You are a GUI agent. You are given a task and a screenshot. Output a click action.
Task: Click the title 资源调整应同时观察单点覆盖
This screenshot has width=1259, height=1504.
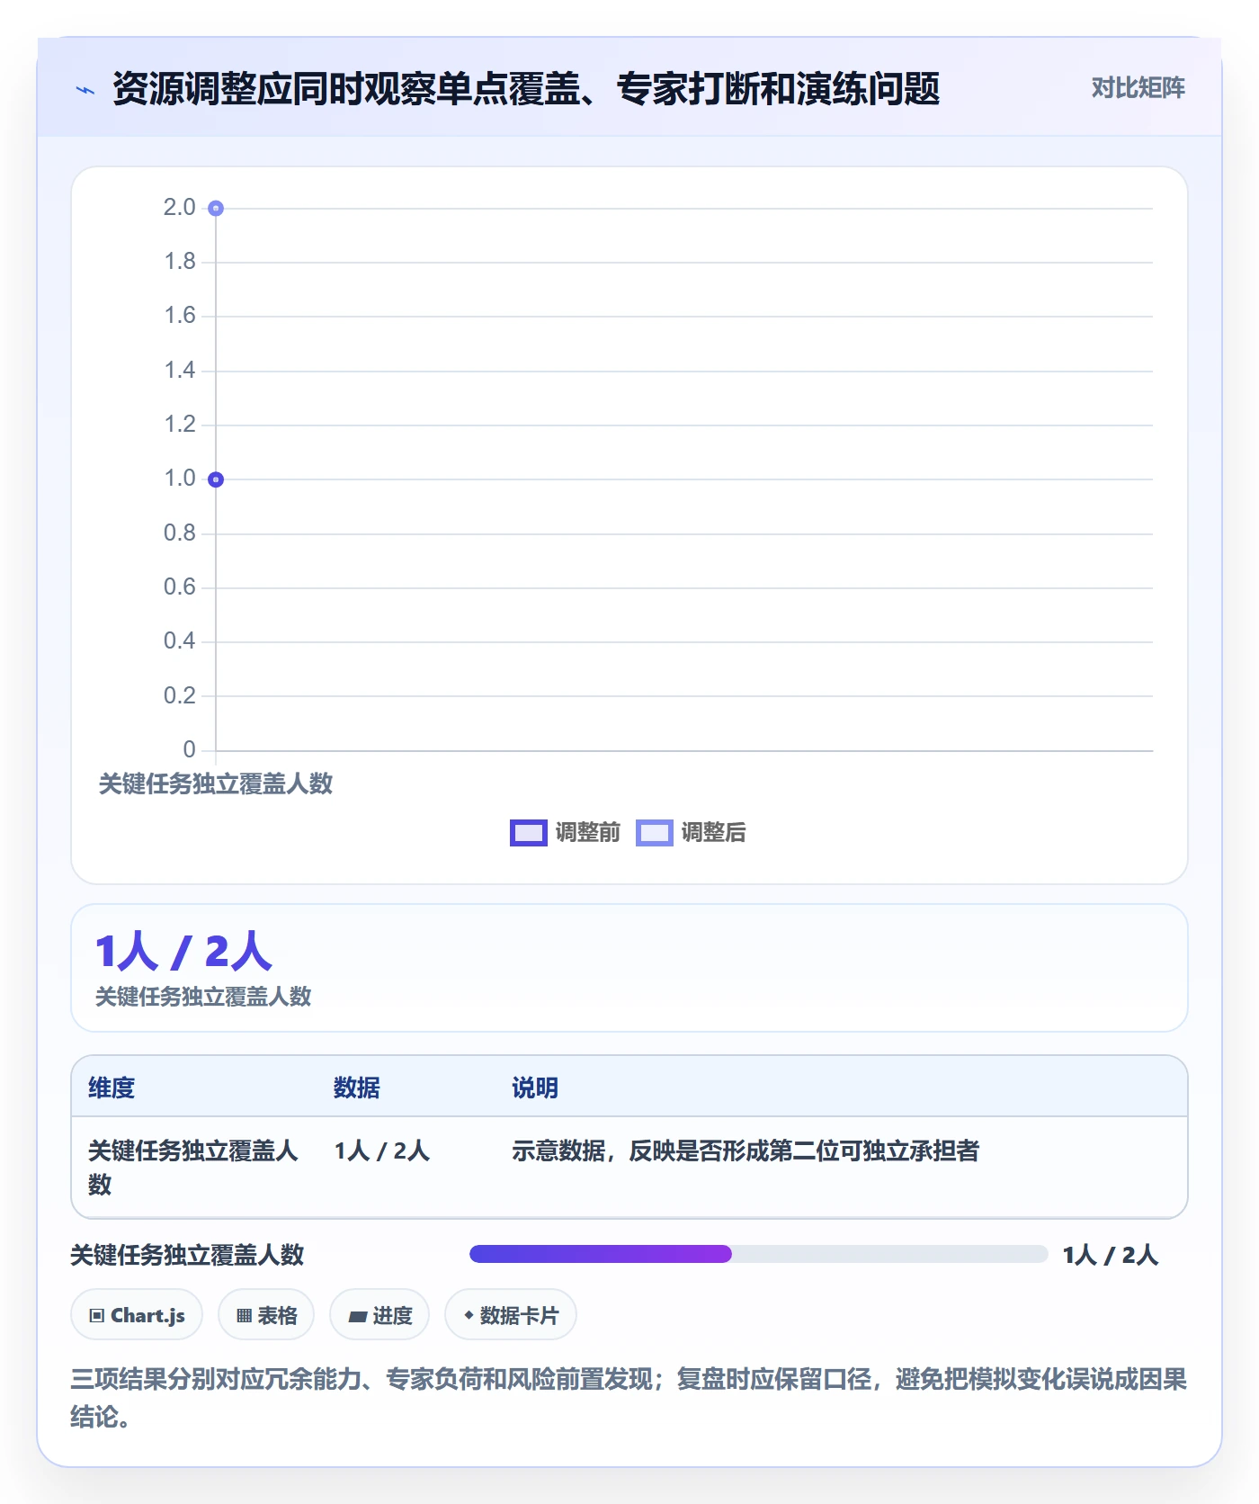526,89
